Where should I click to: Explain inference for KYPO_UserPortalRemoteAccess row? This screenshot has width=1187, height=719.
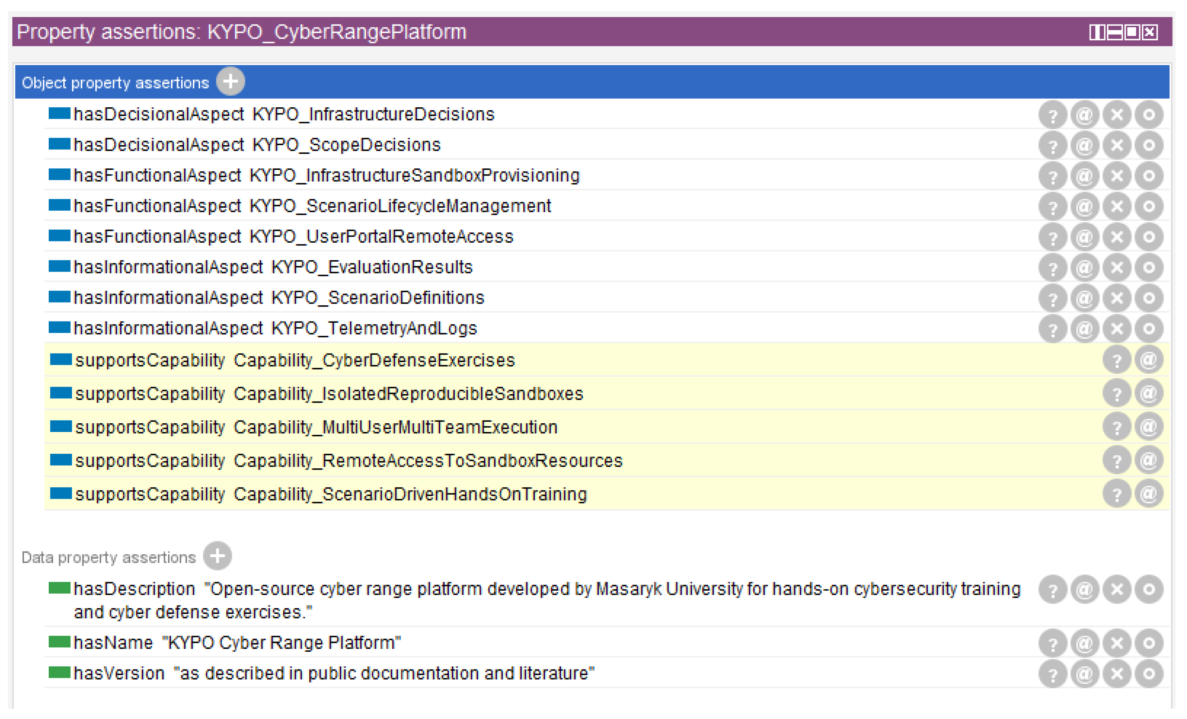pos(1053,237)
